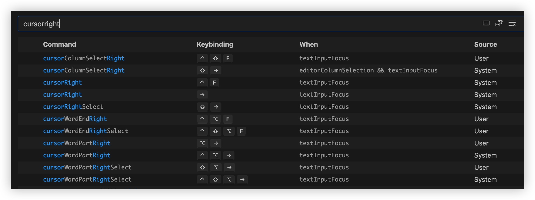
Task: Select the cursorWordEndRight command name
Action: pyautogui.click(x=75, y=119)
